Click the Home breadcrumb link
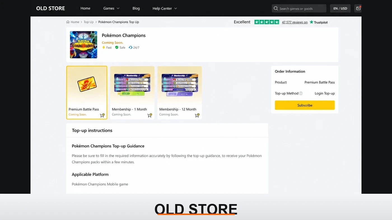 click(75, 22)
